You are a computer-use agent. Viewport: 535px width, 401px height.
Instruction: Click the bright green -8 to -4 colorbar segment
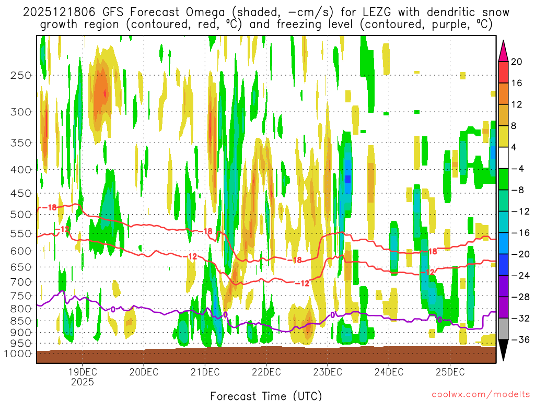pos(503,180)
